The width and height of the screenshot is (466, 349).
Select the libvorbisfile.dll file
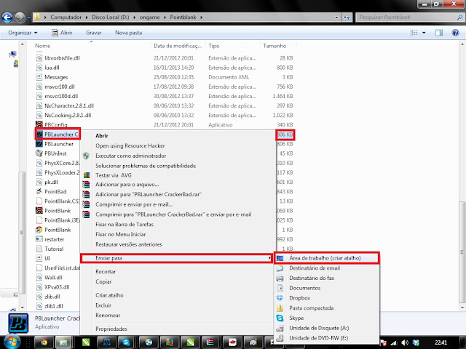62,58
